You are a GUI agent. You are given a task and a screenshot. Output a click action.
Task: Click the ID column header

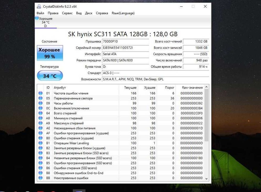[48, 87]
